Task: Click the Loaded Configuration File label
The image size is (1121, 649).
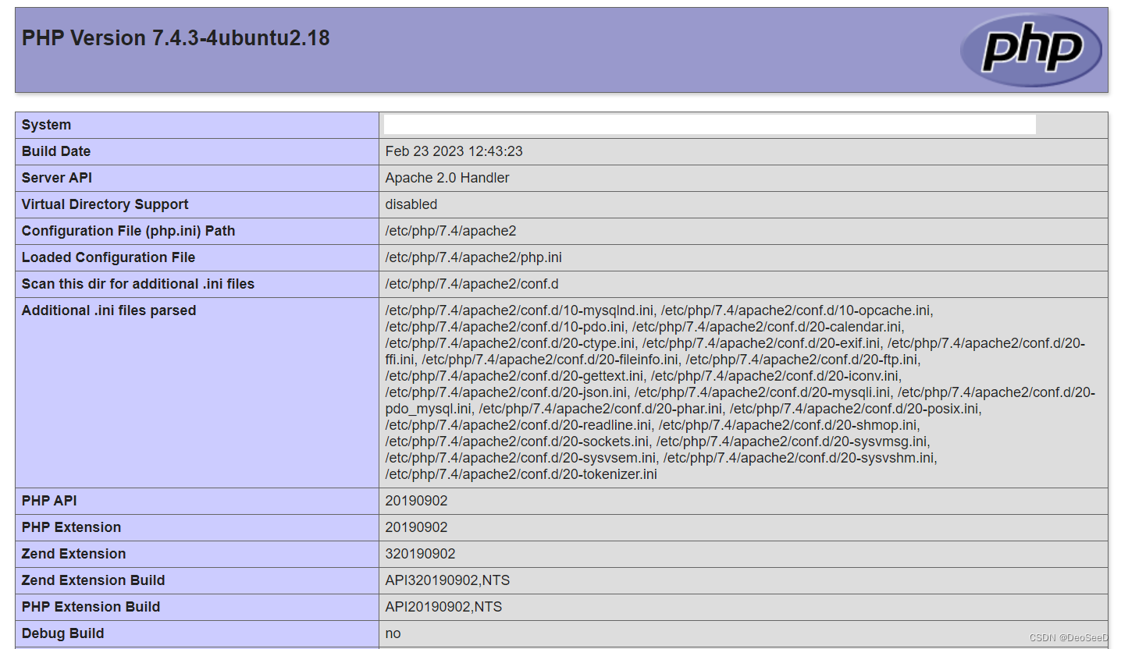Action: pyautogui.click(x=109, y=257)
